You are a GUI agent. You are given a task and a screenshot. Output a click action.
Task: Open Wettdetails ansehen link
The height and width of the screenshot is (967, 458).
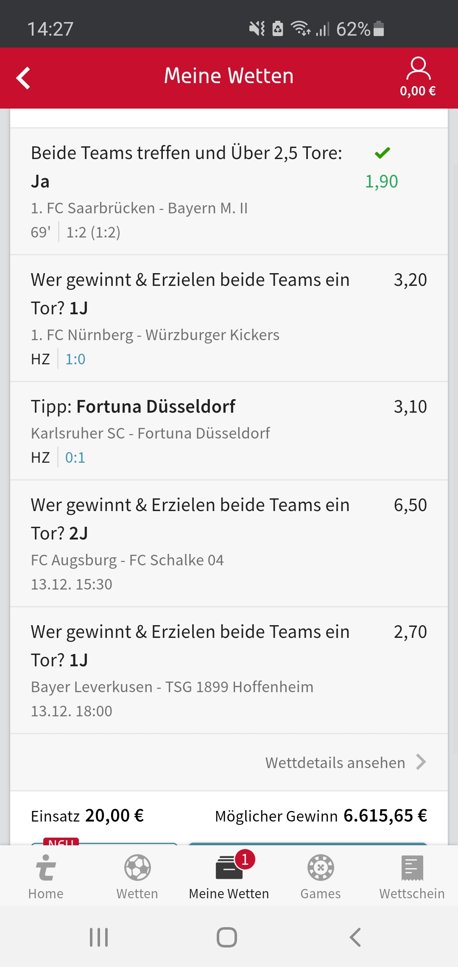click(335, 763)
